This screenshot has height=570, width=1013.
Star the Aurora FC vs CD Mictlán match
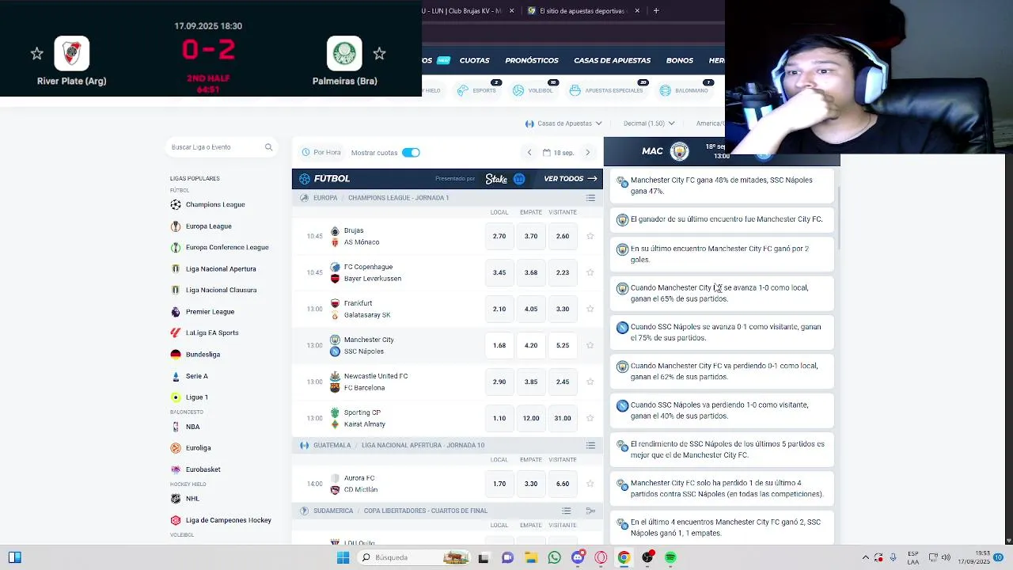coord(590,484)
